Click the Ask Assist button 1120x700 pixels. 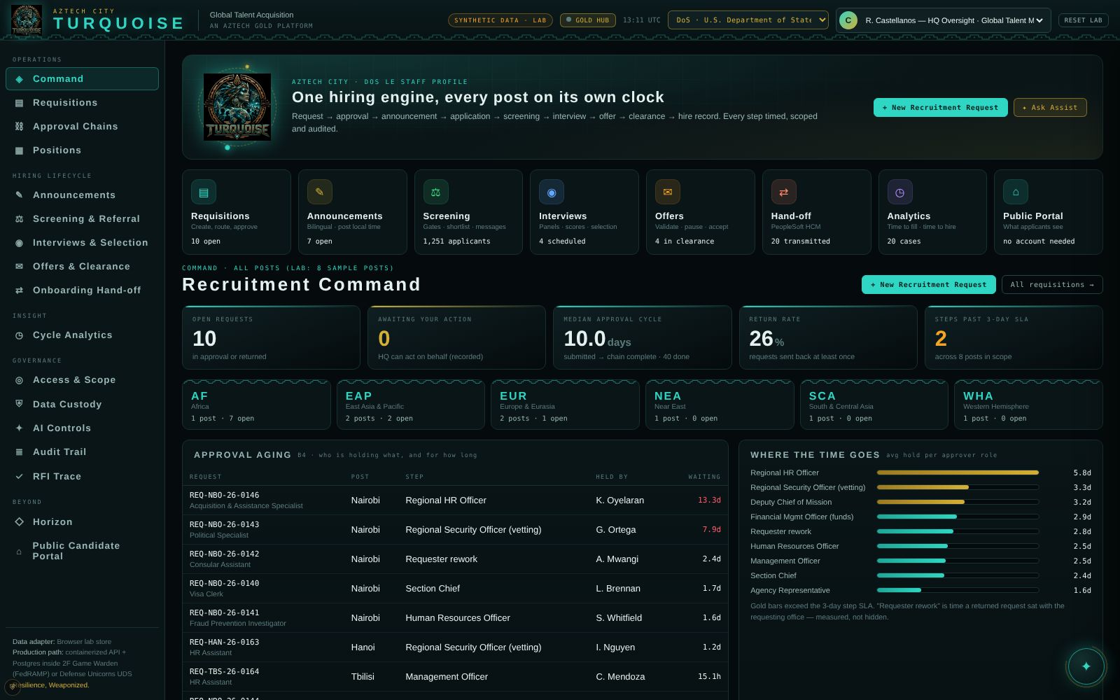coord(1049,108)
